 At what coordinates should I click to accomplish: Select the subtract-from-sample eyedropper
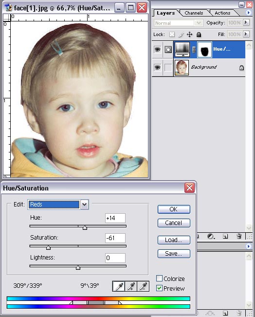pyautogui.click(x=143, y=286)
